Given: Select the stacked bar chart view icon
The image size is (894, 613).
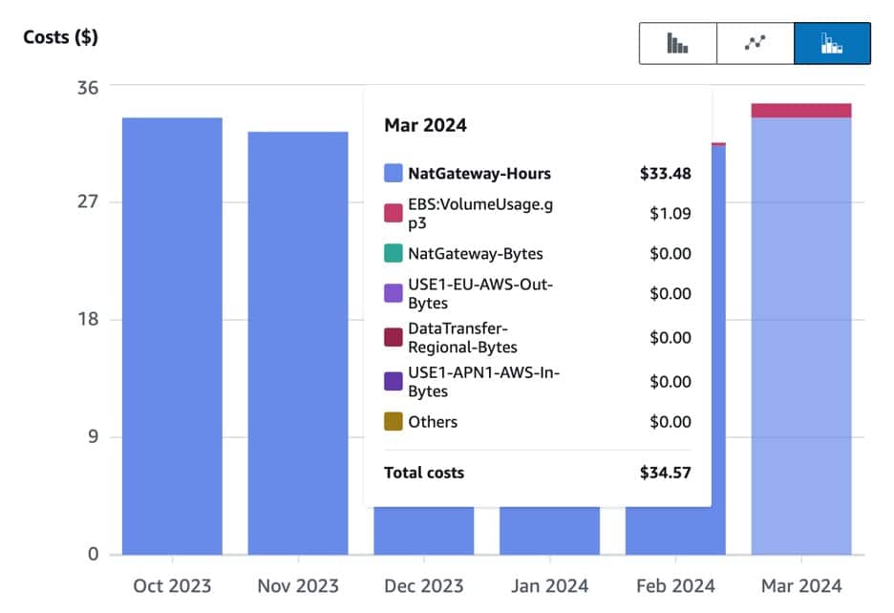Looking at the screenshot, I should pos(832,43).
